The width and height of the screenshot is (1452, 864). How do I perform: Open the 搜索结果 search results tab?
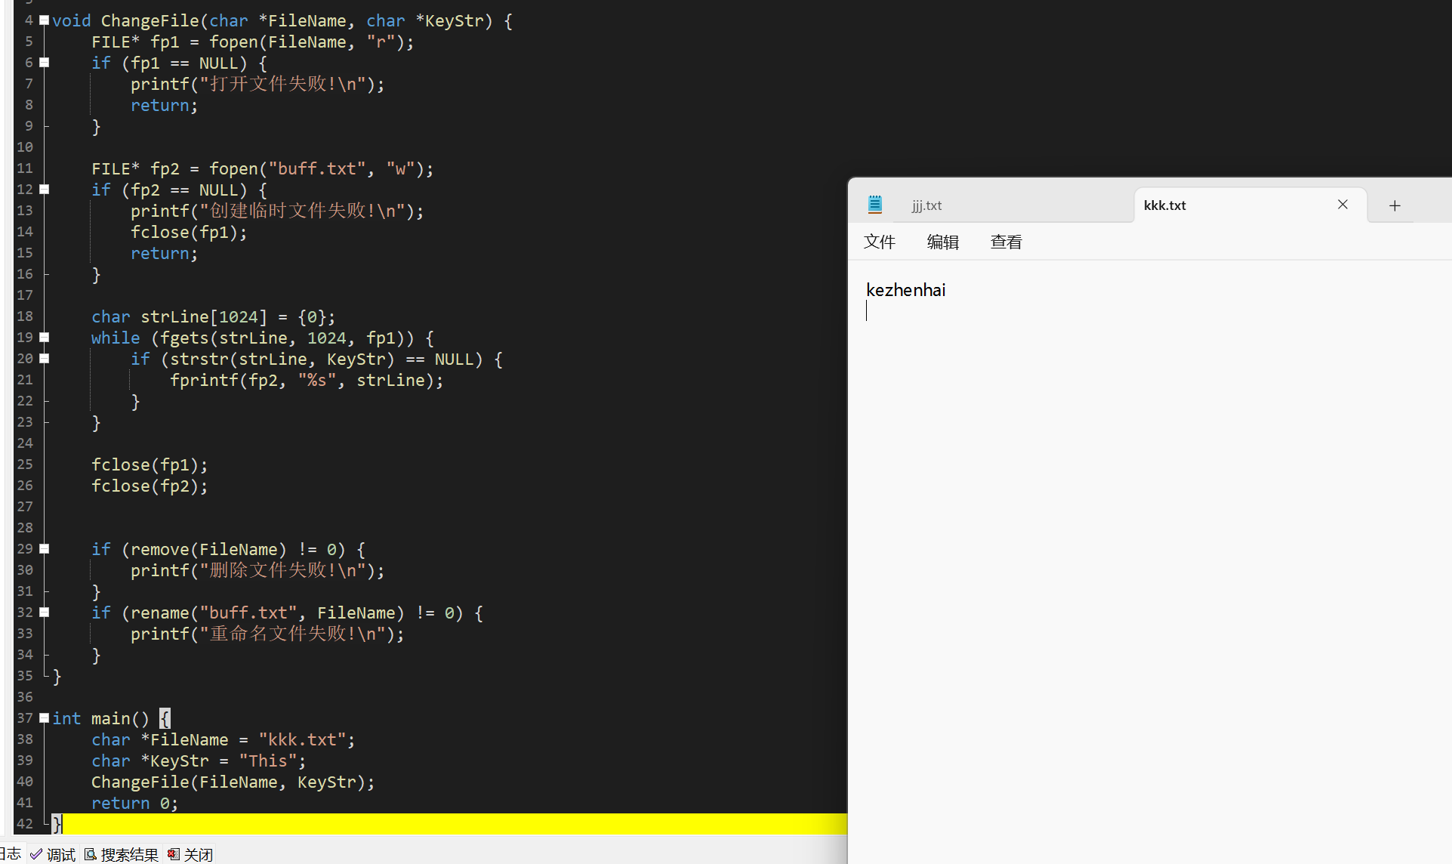[122, 854]
